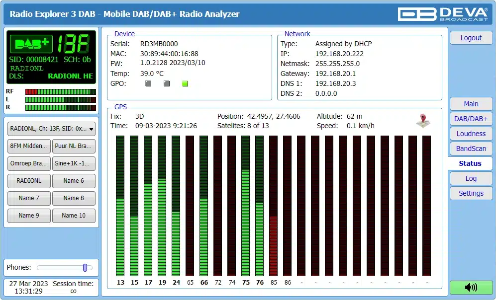Click the DNS 2 value 0.0.0.0

click(x=326, y=93)
